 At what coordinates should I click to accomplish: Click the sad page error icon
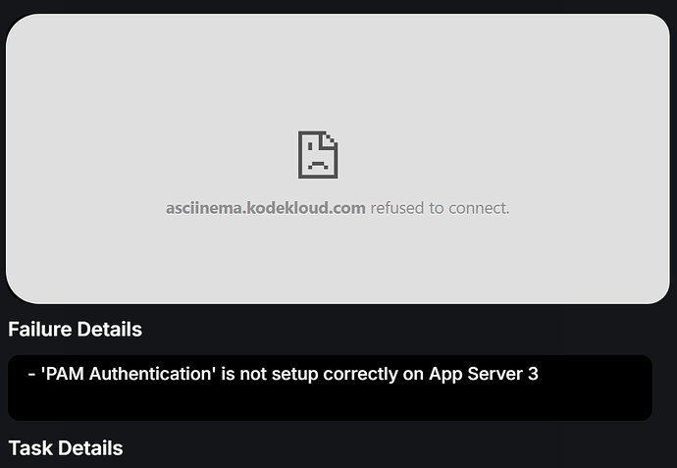point(318,154)
